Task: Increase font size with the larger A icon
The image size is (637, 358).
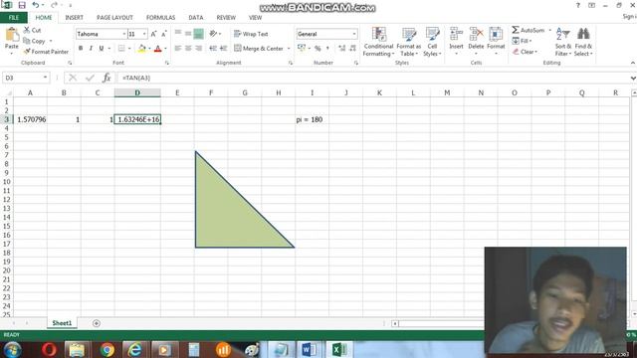Action: pyautogui.click(x=153, y=34)
